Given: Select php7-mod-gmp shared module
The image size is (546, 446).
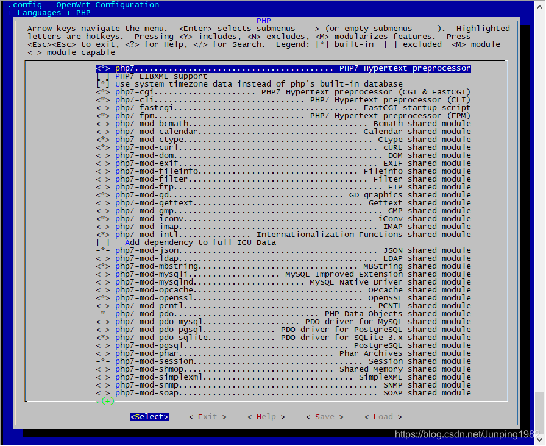Looking at the screenshot, I should click(283, 211).
